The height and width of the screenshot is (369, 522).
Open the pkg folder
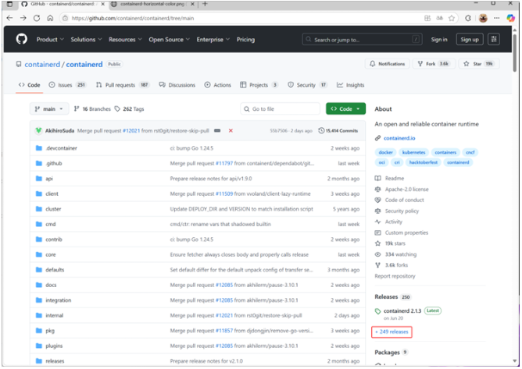(x=50, y=331)
